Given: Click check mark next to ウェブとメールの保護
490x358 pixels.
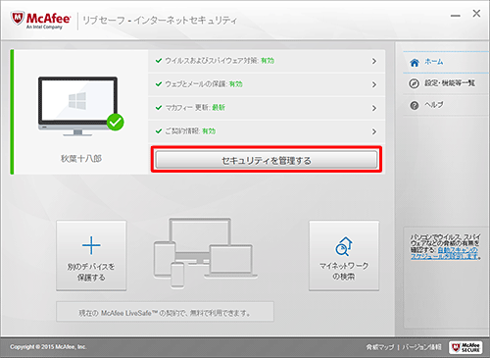Looking at the screenshot, I should pos(159,84).
